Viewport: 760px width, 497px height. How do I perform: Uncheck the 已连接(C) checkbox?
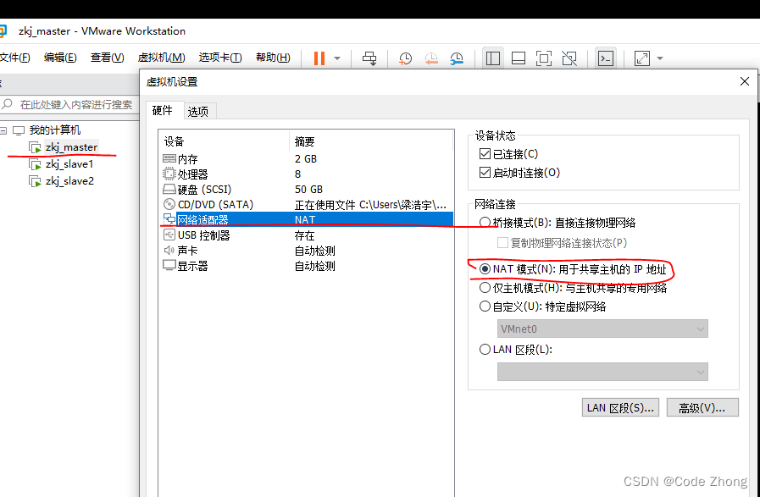coord(485,154)
